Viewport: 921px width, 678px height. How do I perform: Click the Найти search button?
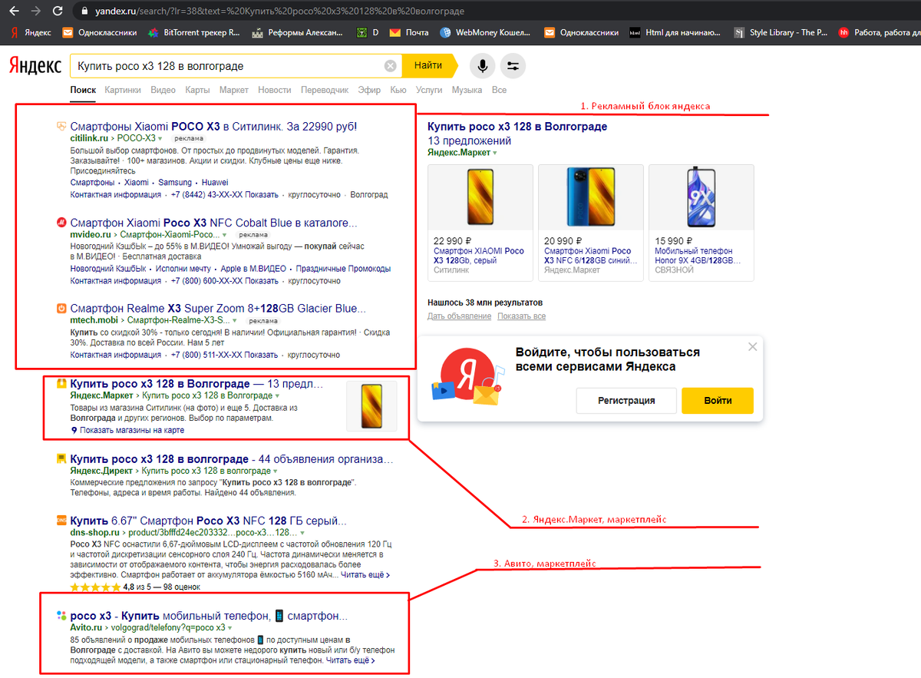[x=428, y=66]
